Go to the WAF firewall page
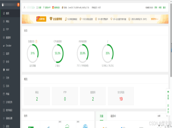Viewport: 172px width, 128px height. coord(10,70)
